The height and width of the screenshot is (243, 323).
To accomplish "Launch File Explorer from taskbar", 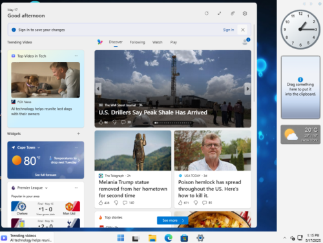I will (152, 238).
